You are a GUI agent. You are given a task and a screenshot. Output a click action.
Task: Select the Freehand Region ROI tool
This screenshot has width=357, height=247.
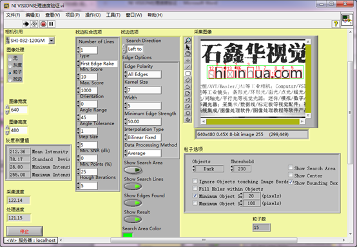coord(188,106)
